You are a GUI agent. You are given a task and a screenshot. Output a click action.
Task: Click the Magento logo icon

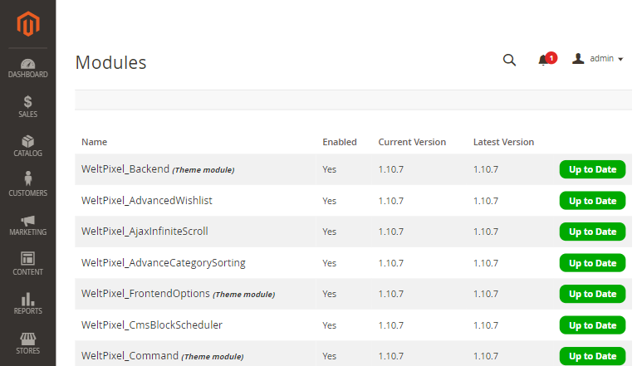(x=28, y=24)
